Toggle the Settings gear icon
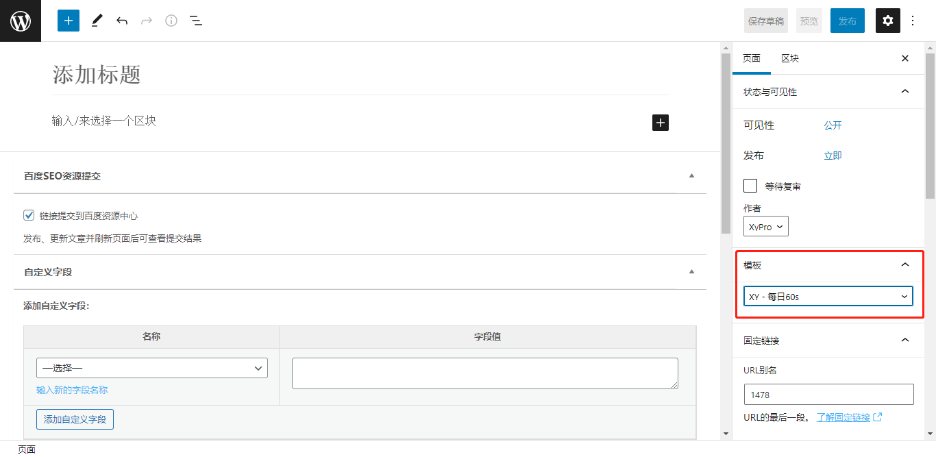Screen dimensions: 936x457 888,21
